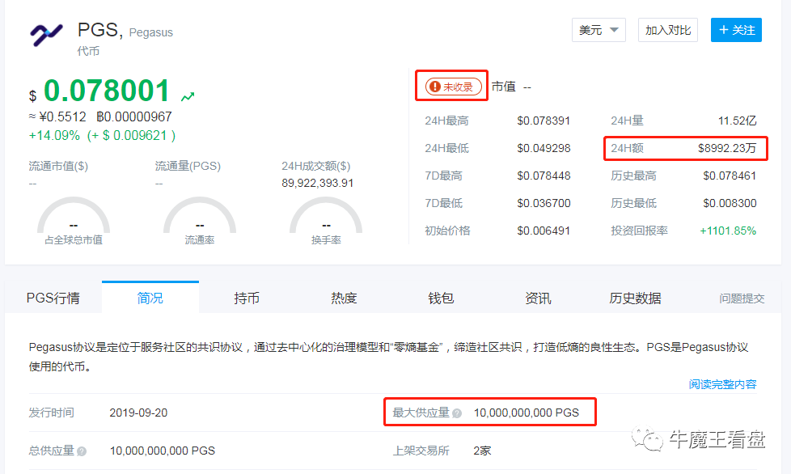Click the 发行时间 date 2019-09-20
Viewport: 791px width, 474px height.
click(x=139, y=413)
